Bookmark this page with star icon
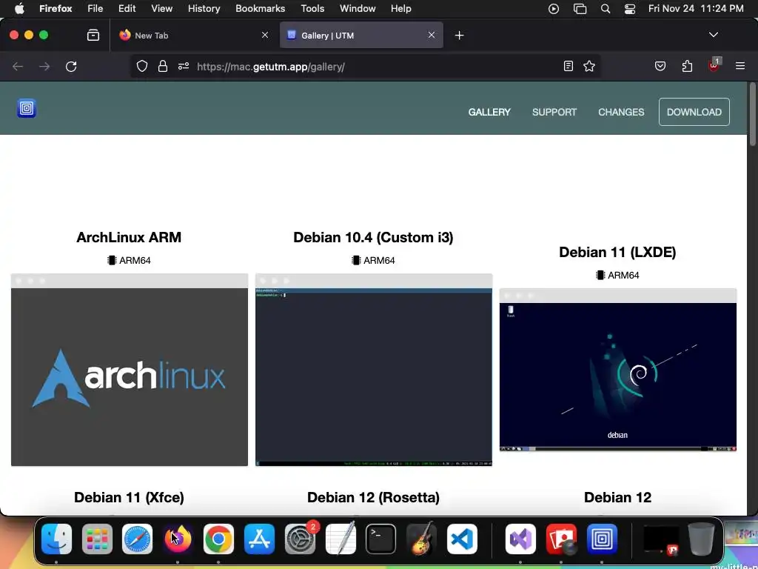Image resolution: width=758 pixels, height=569 pixels. coord(588,66)
